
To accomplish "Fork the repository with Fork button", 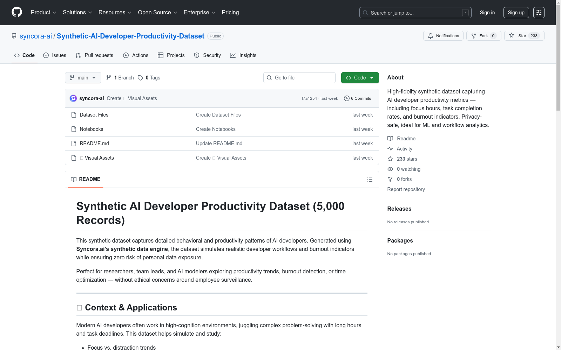I will click(x=484, y=36).
